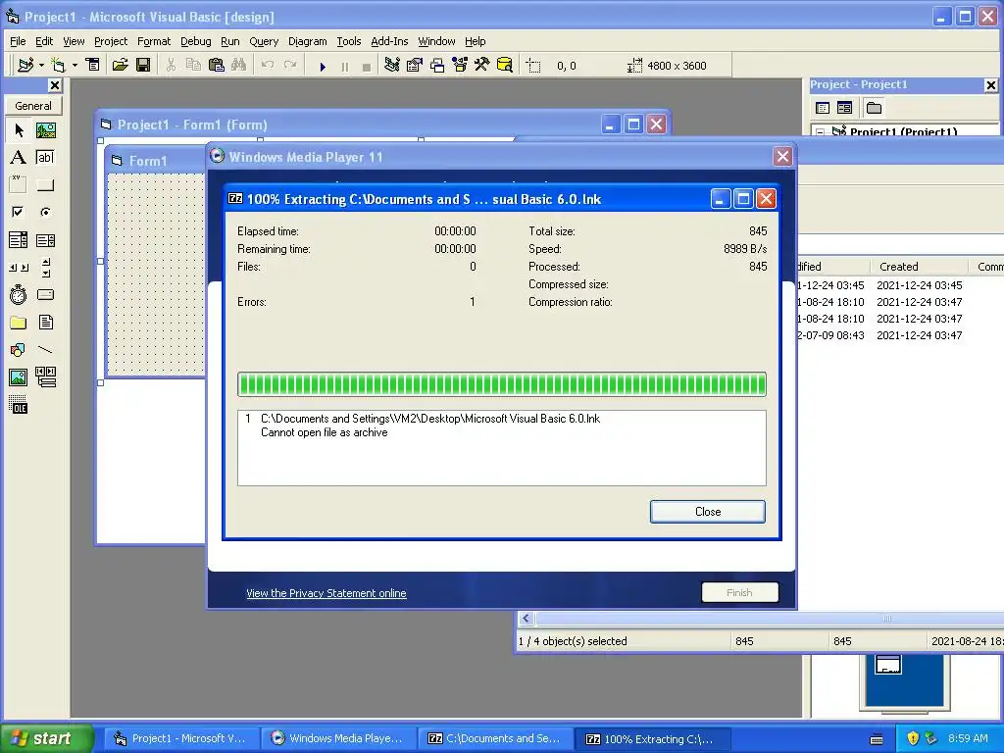
Task: Select the OptionButton control in the toolbox
Action: 45,212
